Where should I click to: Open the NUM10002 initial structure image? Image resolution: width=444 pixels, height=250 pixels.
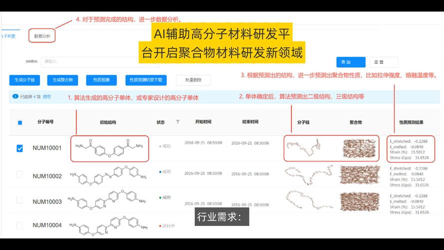coord(108,175)
